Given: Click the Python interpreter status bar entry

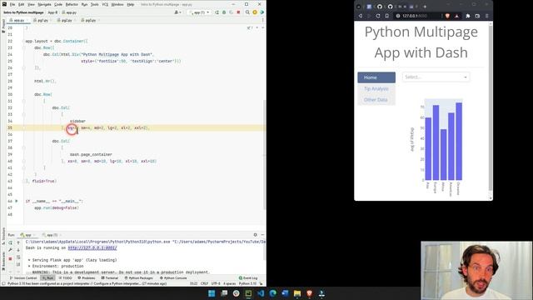Looking at the screenshot, I should click(248, 283).
